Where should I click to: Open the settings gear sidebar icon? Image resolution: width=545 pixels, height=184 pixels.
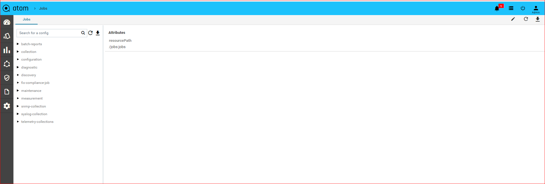(7, 106)
